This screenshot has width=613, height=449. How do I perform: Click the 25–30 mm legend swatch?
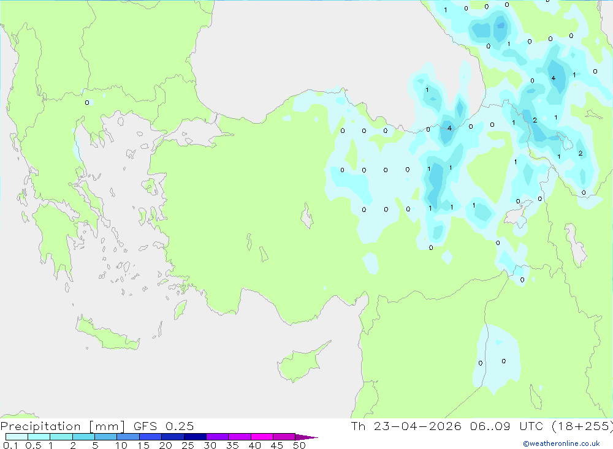pyautogui.click(x=195, y=437)
